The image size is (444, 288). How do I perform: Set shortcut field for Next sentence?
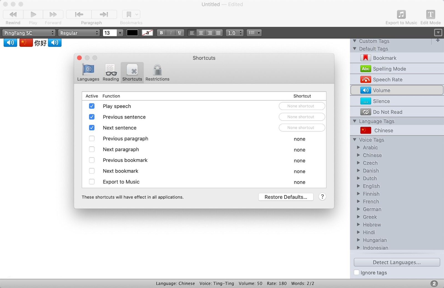[x=302, y=128]
